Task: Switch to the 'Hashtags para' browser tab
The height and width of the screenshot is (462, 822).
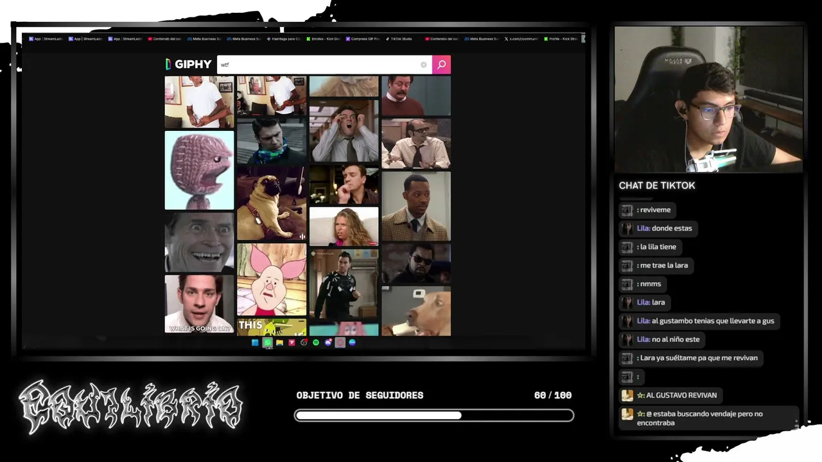Action: click(283, 38)
